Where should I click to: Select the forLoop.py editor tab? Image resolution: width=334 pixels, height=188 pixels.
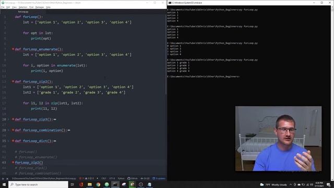[x=23, y=11]
